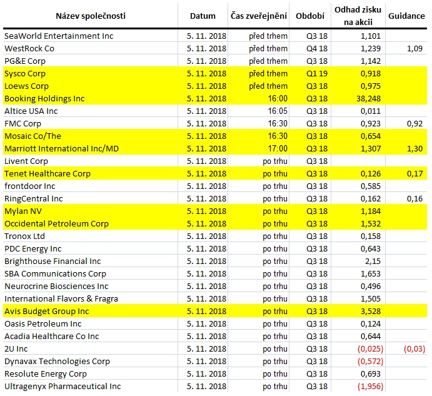Click the 'Název společnosti' column header
The width and height of the screenshot is (432, 396).
91,16
